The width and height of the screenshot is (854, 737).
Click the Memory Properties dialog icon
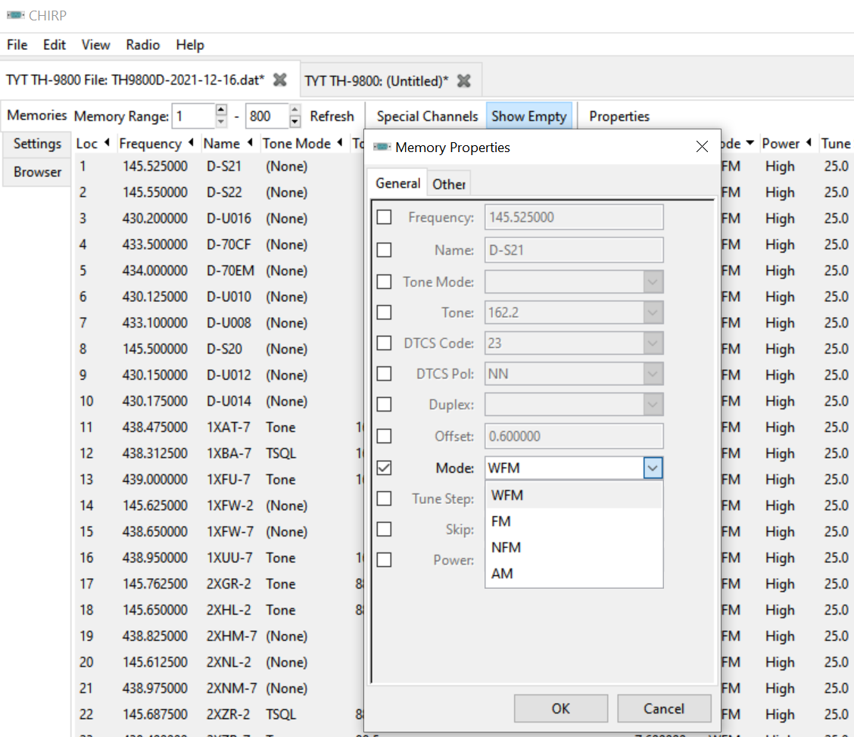tap(382, 147)
